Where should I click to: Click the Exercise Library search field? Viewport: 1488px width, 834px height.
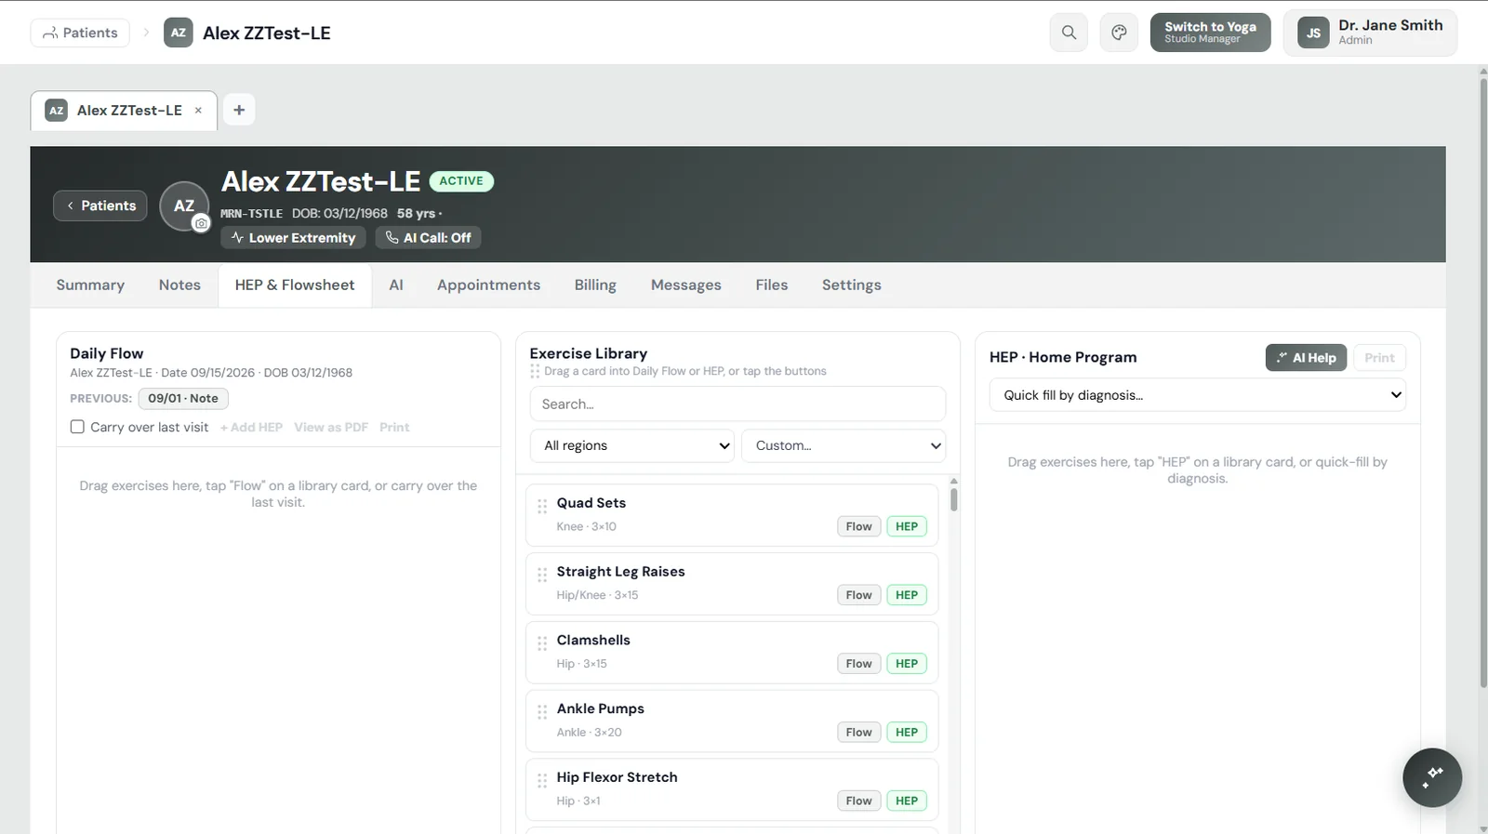point(737,404)
